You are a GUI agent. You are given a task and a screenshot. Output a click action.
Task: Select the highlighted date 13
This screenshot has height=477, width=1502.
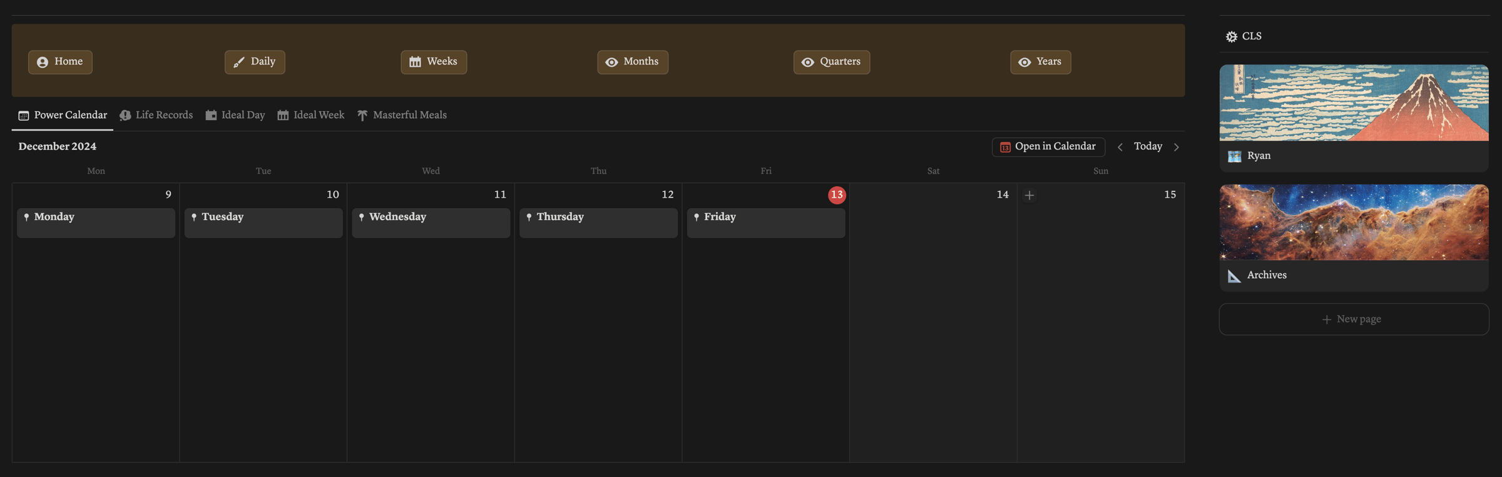pyautogui.click(x=837, y=195)
